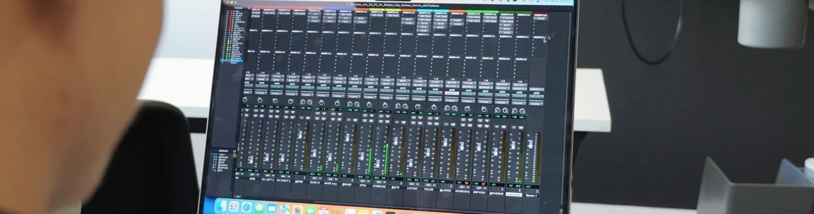Screen dimensions: 814x214
Task: Open automation mode selector on @LDVOX channel
Action: (451, 93)
